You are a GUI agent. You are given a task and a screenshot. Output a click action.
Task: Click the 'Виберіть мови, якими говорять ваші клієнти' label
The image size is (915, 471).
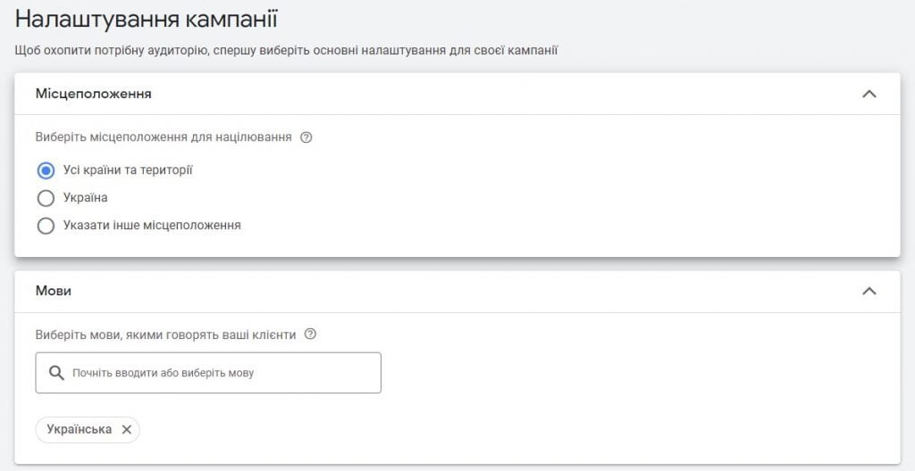[x=165, y=335]
